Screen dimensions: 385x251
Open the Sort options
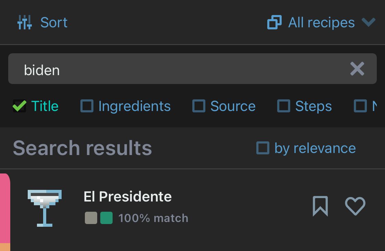[54, 23]
